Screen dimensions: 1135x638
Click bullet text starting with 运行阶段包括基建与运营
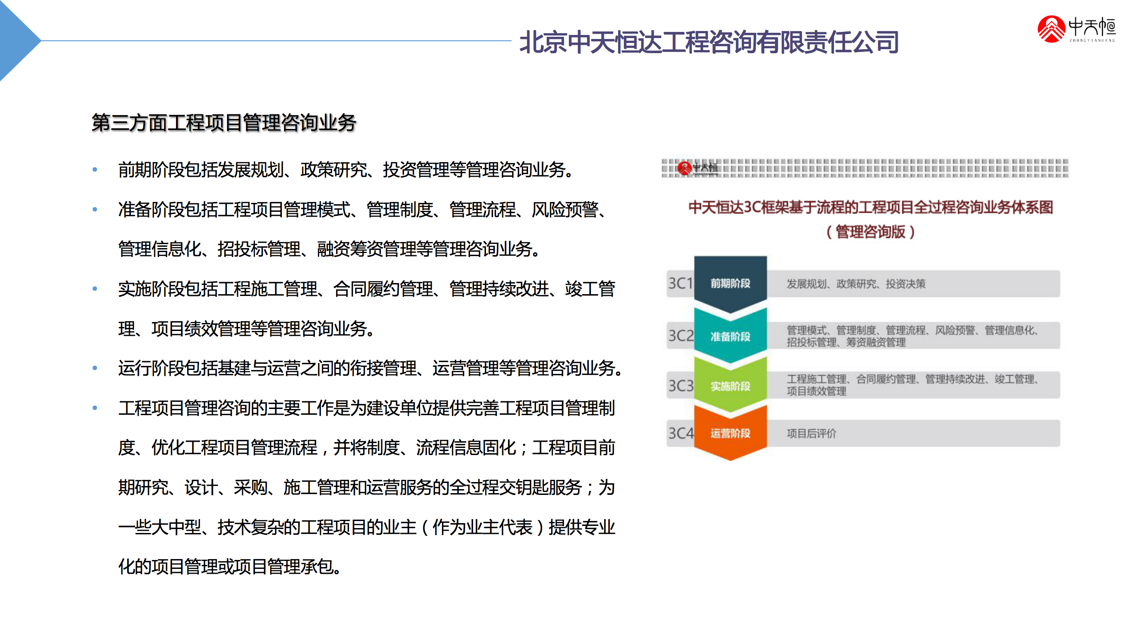(372, 368)
